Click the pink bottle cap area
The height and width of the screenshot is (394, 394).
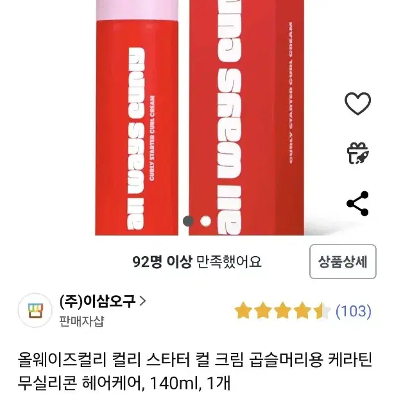click(x=137, y=10)
